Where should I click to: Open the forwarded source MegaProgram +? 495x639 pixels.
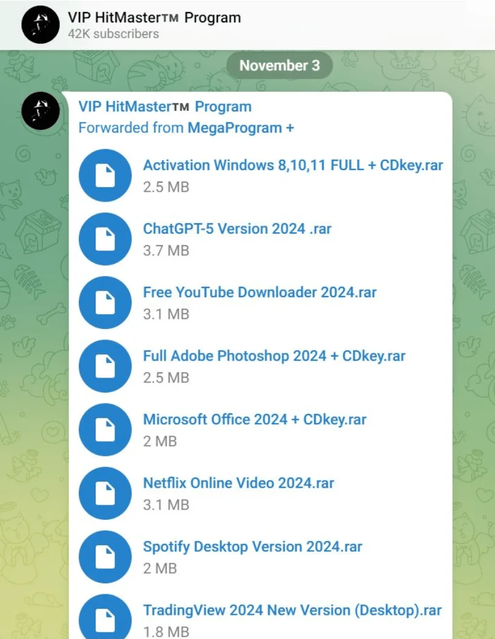click(x=241, y=128)
